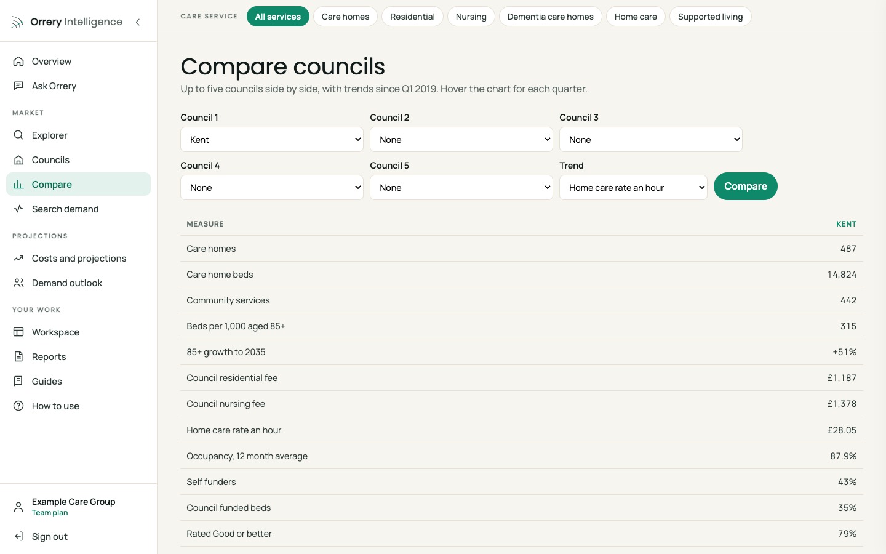Open the Council 2 dropdown

(x=461, y=140)
